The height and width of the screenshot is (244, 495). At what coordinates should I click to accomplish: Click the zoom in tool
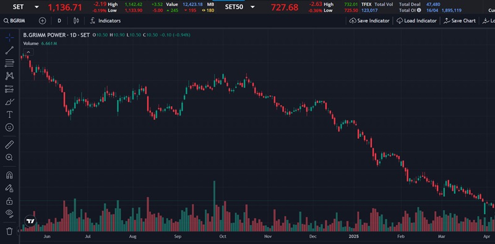pyautogui.click(x=9, y=158)
